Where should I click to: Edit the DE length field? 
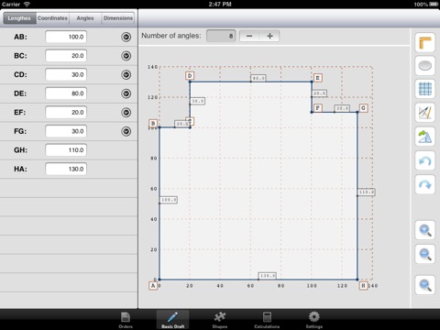coord(66,93)
